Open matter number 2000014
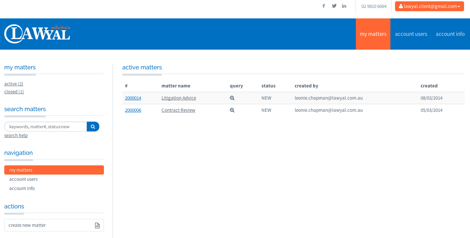 pyautogui.click(x=133, y=98)
